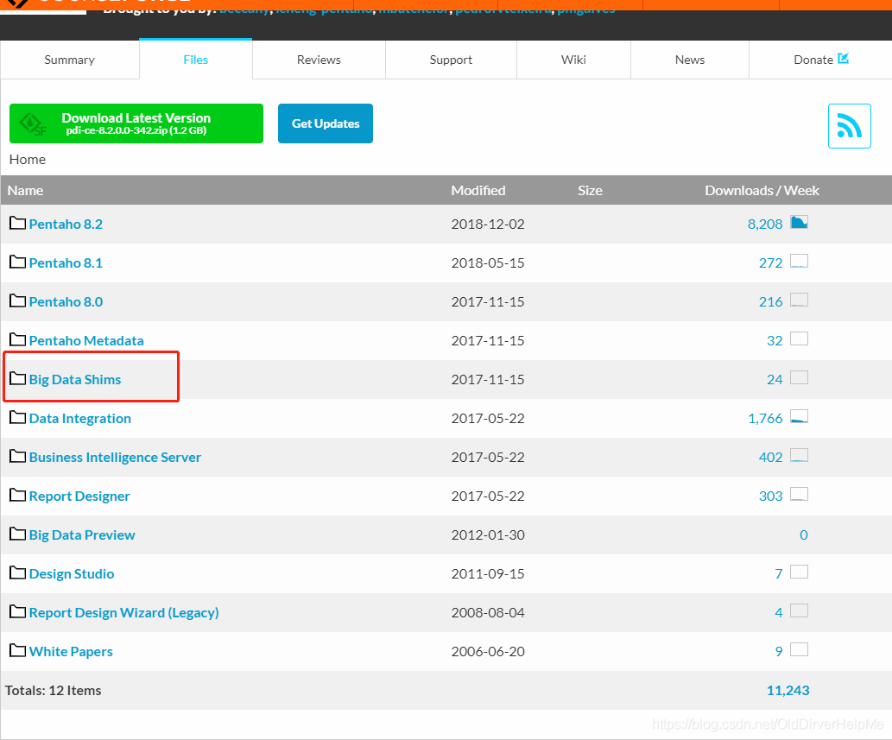The image size is (892, 740).
Task: Click the 1,766 weekly downloads count
Action: click(765, 418)
